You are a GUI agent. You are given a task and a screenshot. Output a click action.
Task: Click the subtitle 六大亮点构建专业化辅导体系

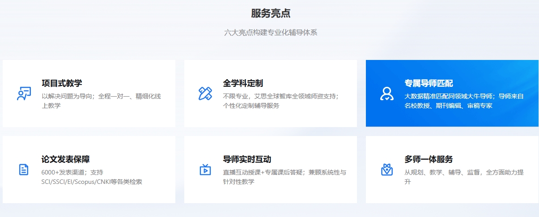click(x=271, y=33)
